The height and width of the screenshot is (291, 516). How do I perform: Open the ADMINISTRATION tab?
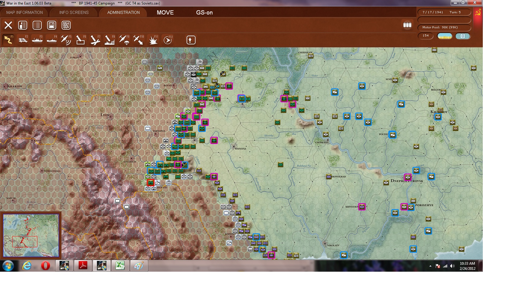tap(123, 12)
